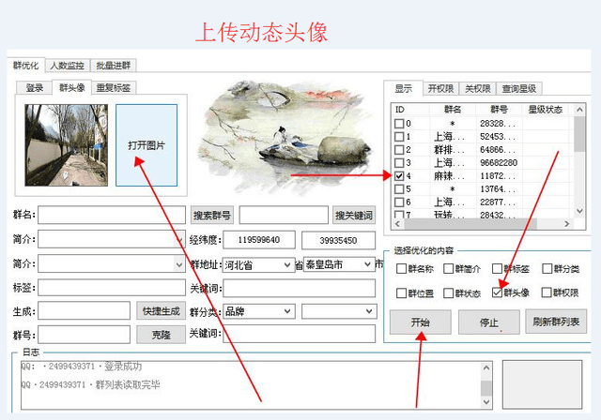Click the 搜索群号 button

pyautogui.click(x=212, y=216)
